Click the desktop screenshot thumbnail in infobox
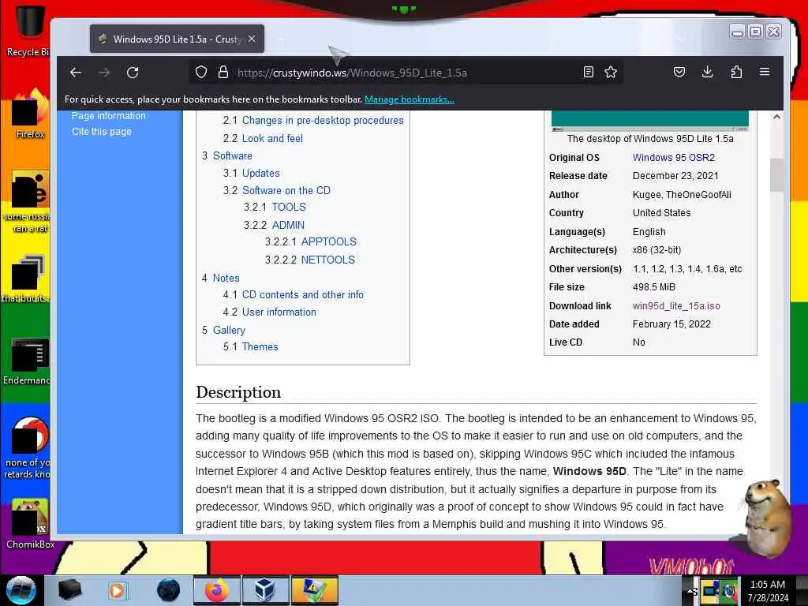808x606 pixels. (650, 120)
